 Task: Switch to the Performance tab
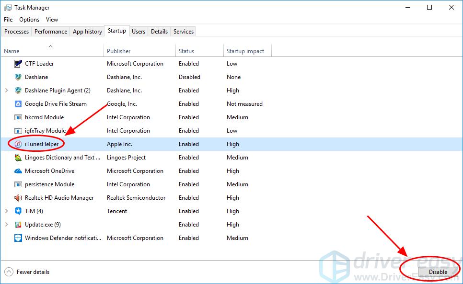click(51, 32)
